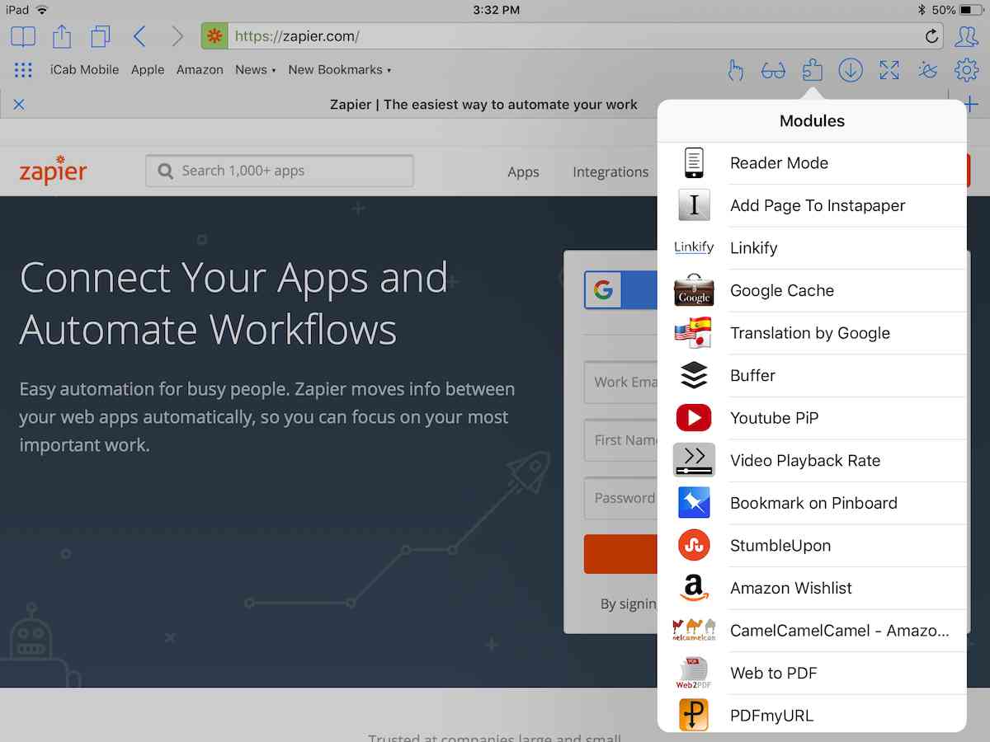Screen dimensions: 990x742
Task: Click the Zapier logo
Action: [53, 170]
